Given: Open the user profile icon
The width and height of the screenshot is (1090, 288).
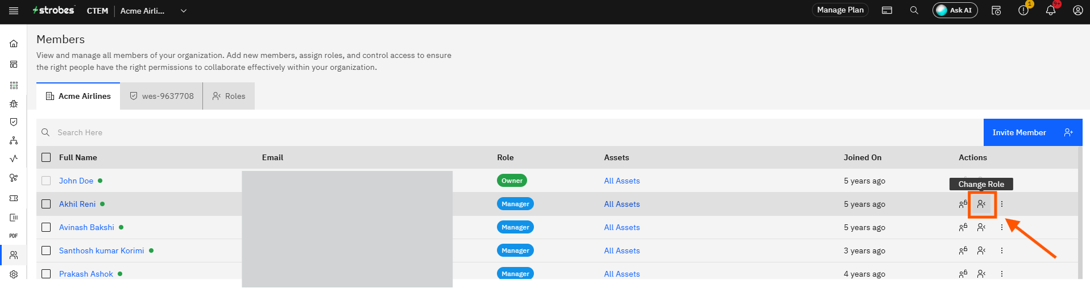Looking at the screenshot, I should click(x=1078, y=10).
